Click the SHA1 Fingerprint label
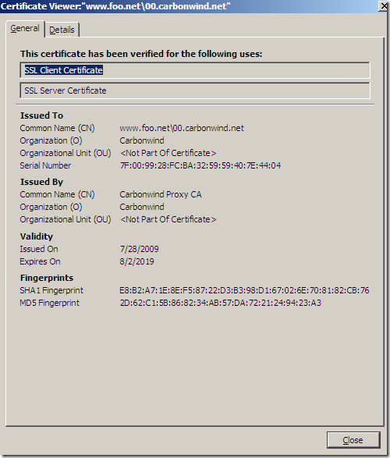390x458 pixels. coord(51,290)
